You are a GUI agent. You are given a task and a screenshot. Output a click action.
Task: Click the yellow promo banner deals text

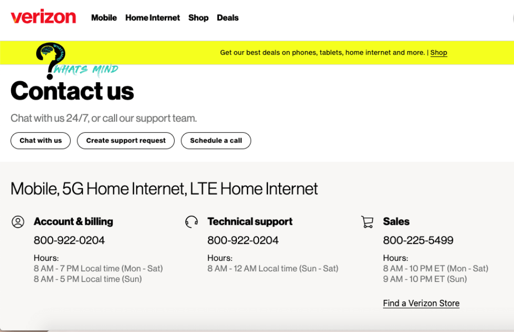click(322, 53)
